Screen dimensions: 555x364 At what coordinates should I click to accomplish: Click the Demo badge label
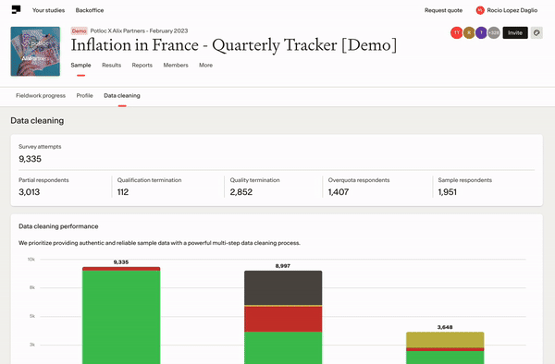tap(79, 31)
